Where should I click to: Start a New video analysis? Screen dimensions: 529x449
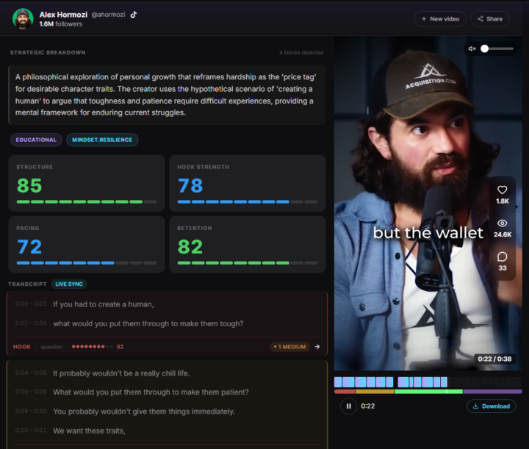pyautogui.click(x=440, y=19)
